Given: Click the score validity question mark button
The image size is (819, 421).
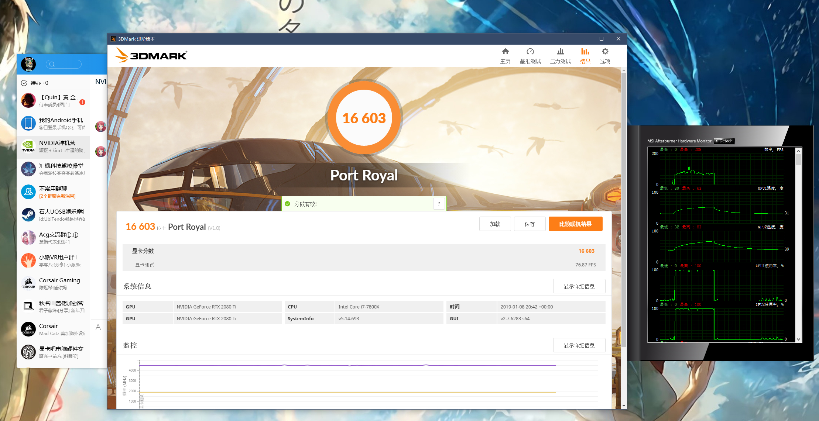Looking at the screenshot, I should coord(439,204).
